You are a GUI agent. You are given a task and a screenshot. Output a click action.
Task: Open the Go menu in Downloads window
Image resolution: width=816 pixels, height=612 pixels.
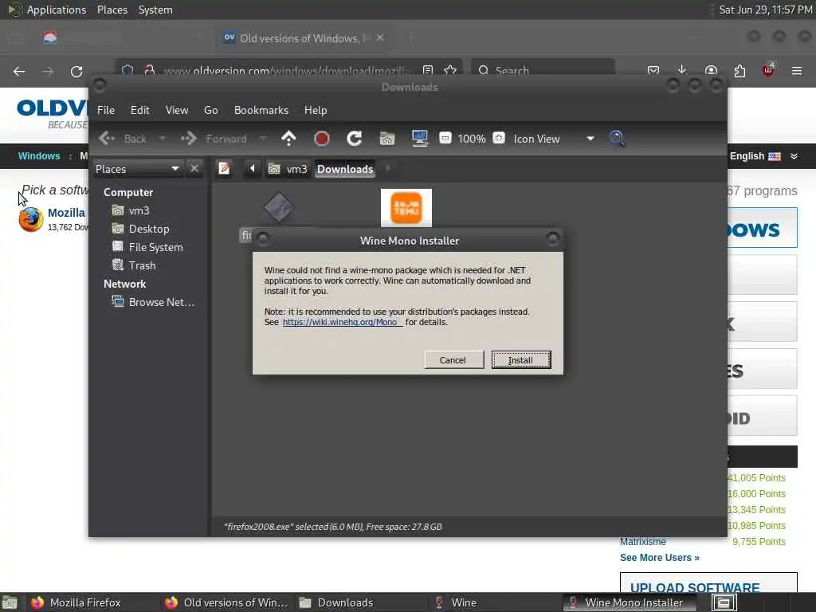[x=210, y=110]
